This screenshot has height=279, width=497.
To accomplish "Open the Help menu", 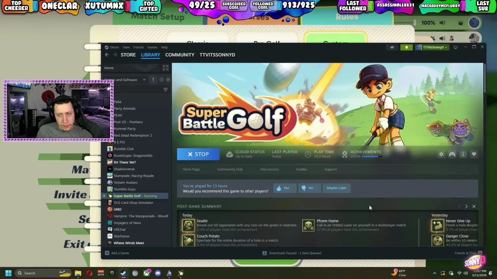I will click(x=164, y=47).
